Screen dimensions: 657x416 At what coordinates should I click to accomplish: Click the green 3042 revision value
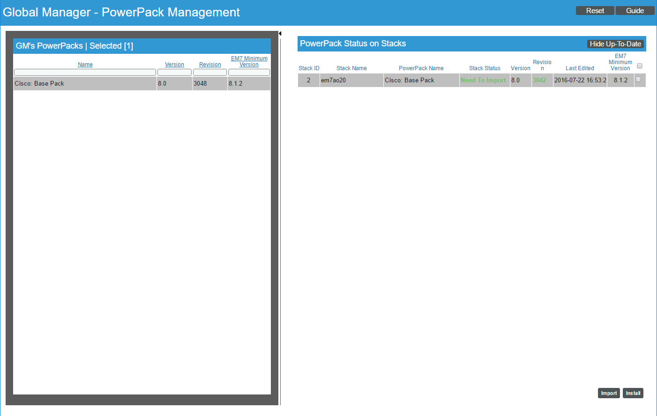(x=539, y=80)
